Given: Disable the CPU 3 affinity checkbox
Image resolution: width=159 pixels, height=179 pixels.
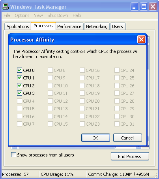Looking at the screenshot, I should 19,93.
